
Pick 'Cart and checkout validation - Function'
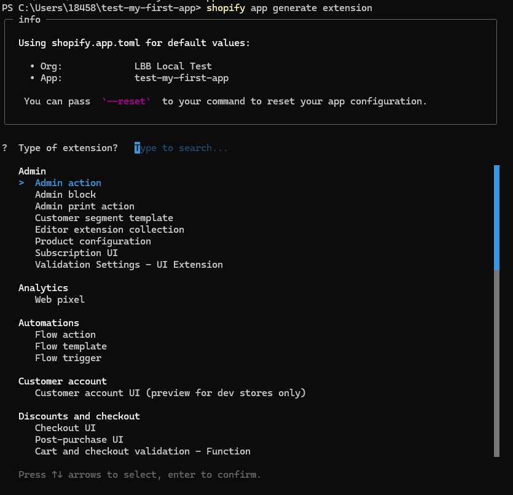tap(143, 451)
